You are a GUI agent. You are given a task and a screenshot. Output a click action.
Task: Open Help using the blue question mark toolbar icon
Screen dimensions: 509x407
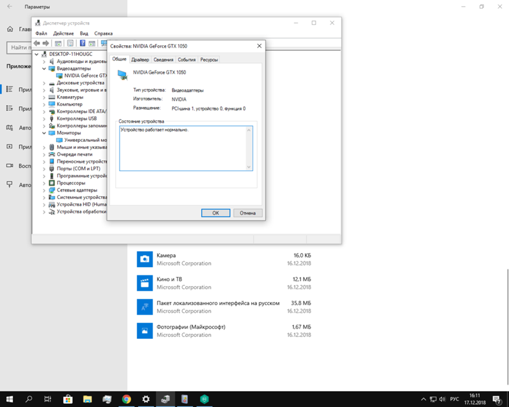pyautogui.click(x=83, y=43)
